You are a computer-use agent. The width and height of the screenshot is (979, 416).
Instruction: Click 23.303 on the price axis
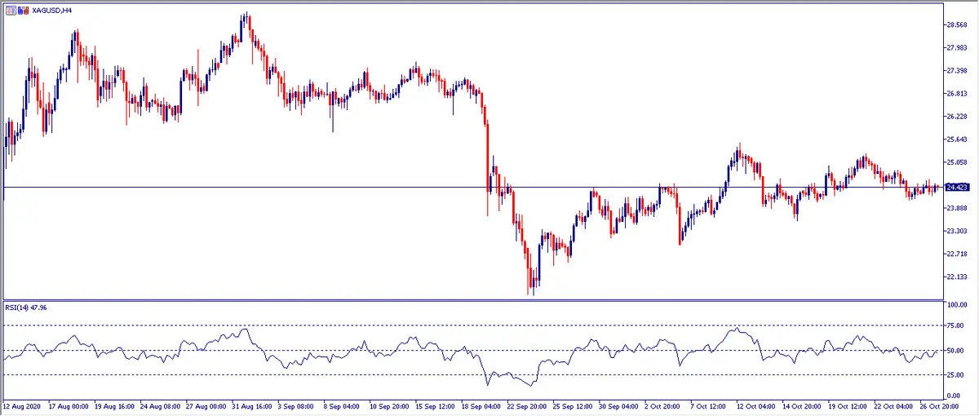(956, 231)
